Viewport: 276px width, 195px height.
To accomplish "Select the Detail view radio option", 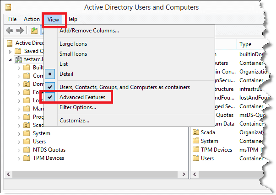I will 66,74.
